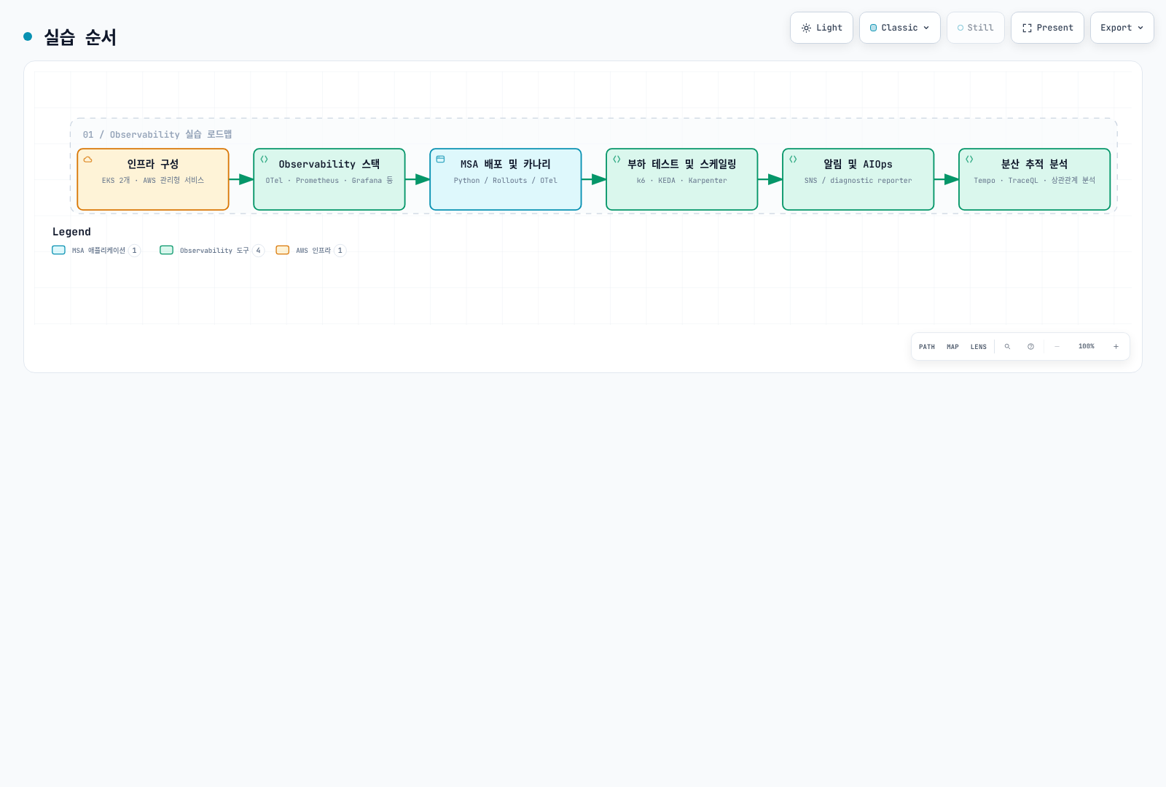Open the Classic style dropdown

[900, 28]
